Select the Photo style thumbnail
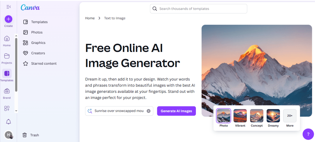This screenshot has width=315, height=142. (x=224, y=116)
